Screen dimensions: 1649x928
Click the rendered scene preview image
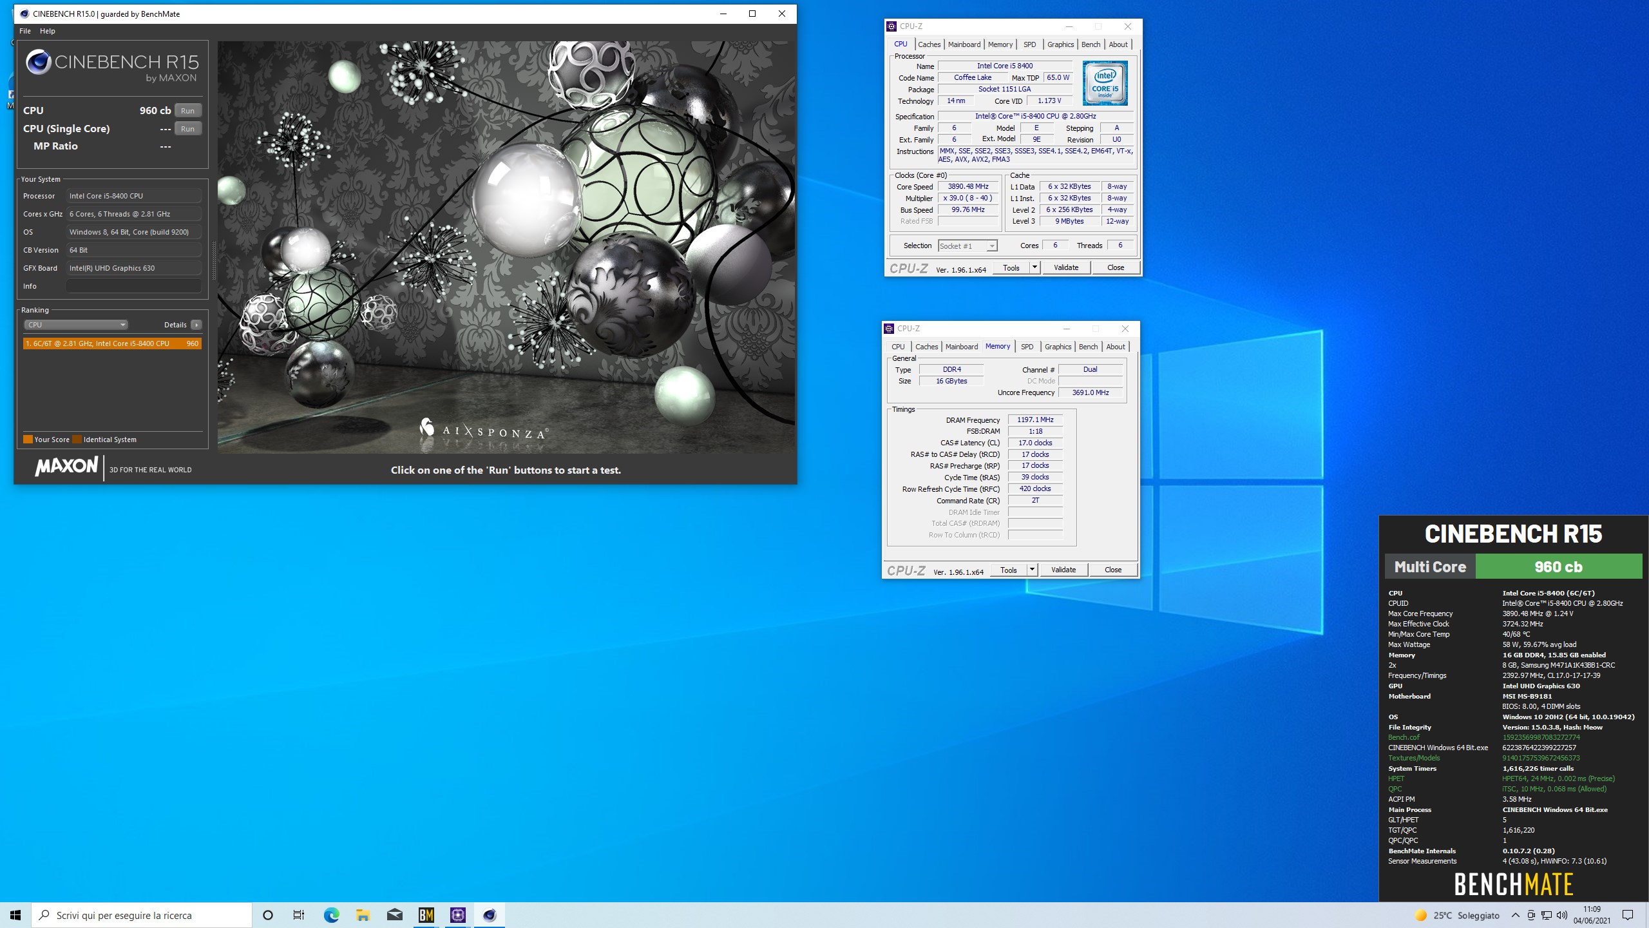pos(506,247)
